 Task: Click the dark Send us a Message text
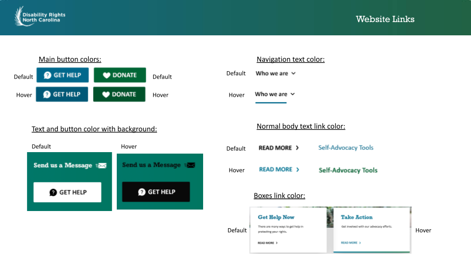point(152,165)
